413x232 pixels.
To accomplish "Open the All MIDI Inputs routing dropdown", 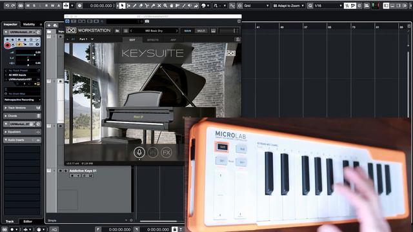I will point(22,75).
